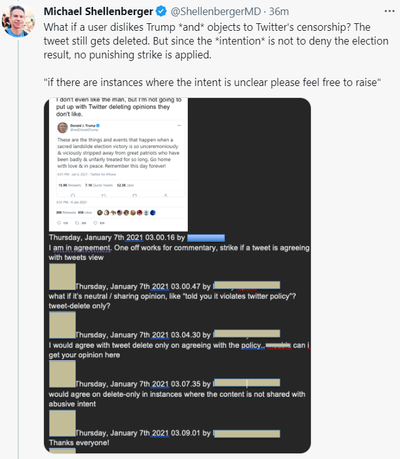Open the embedded Trump tweet's three-dot menu

coord(179,125)
